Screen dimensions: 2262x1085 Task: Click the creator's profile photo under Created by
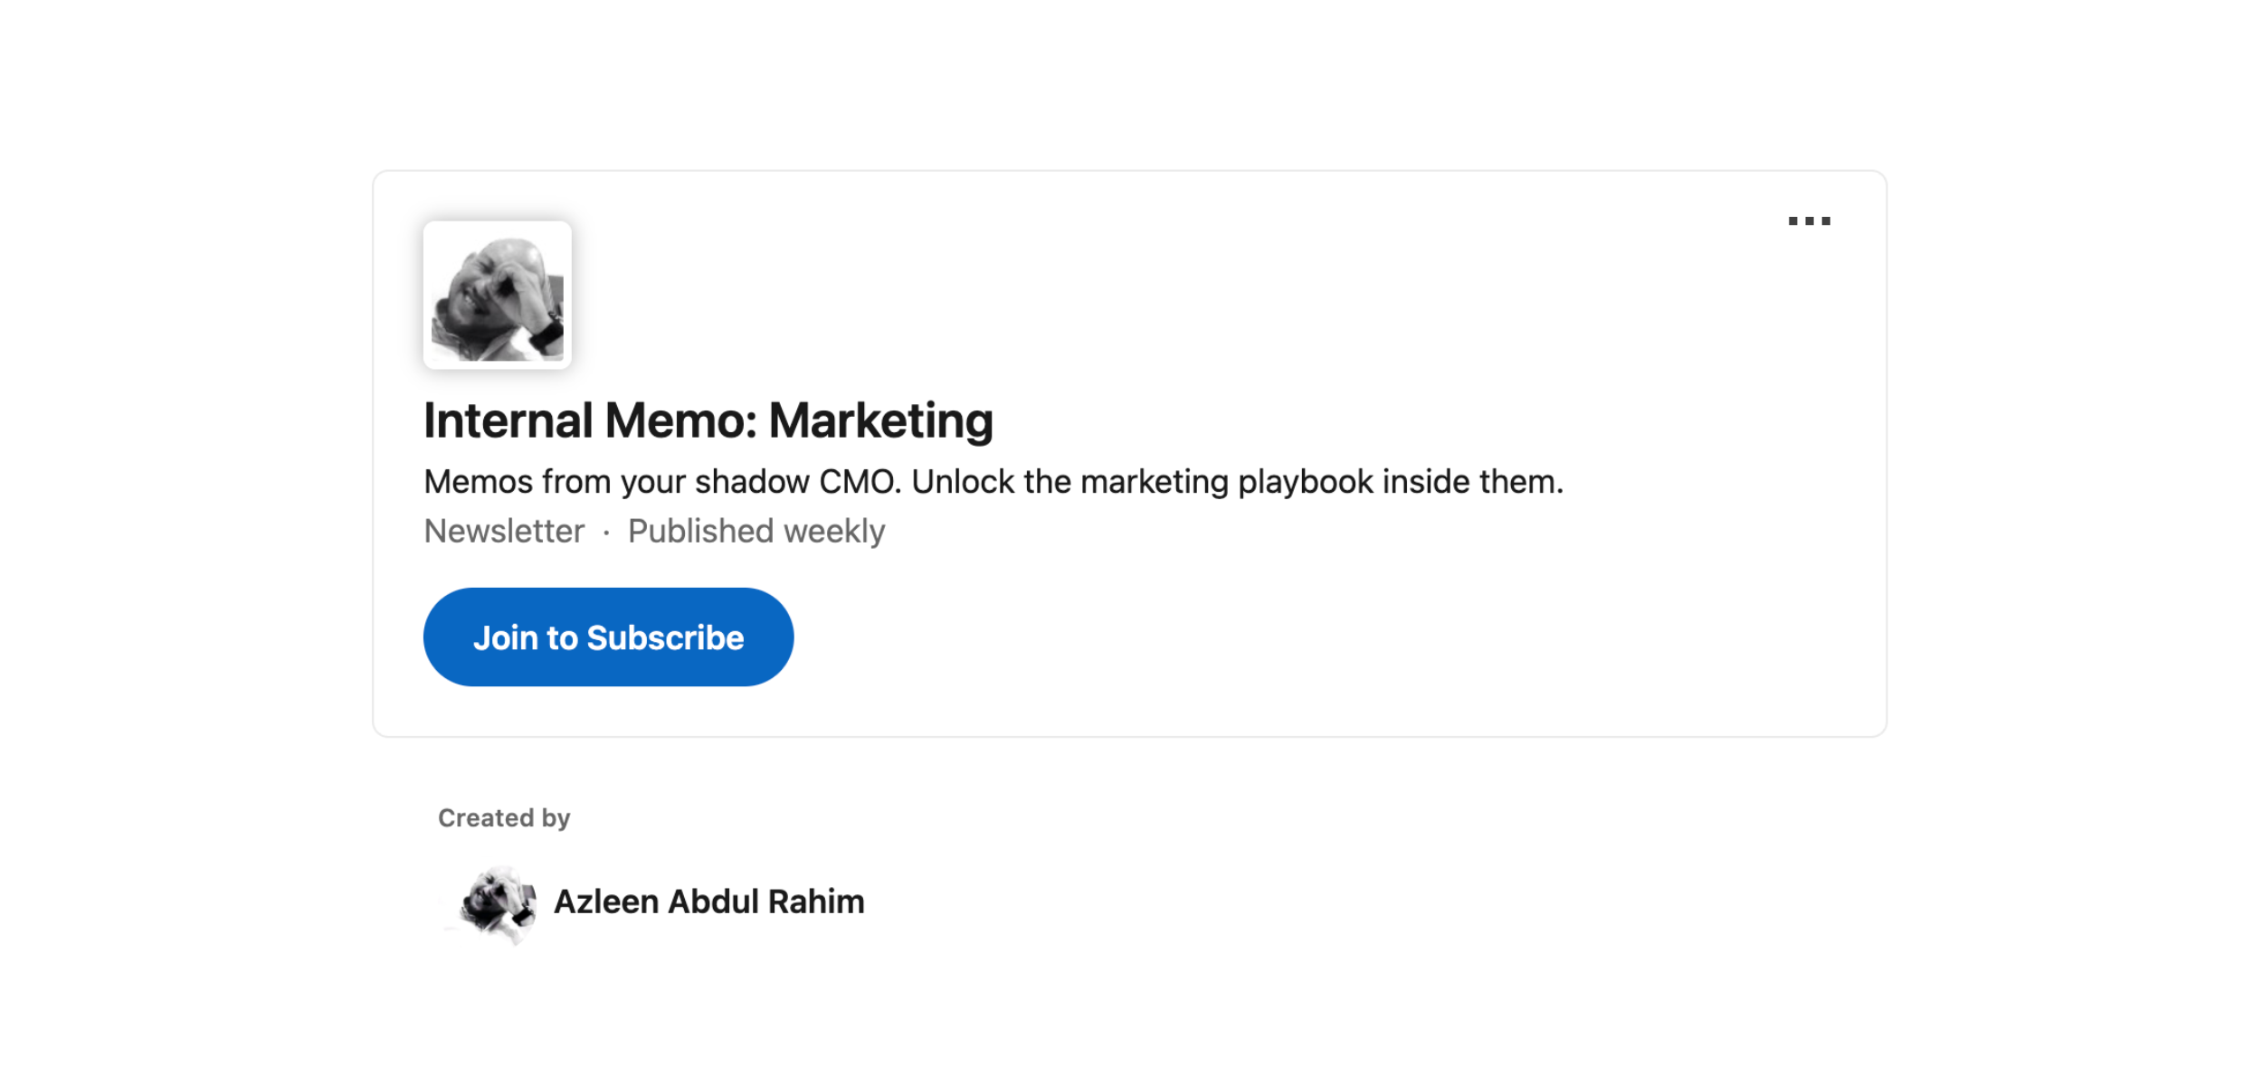tap(497, 902)
